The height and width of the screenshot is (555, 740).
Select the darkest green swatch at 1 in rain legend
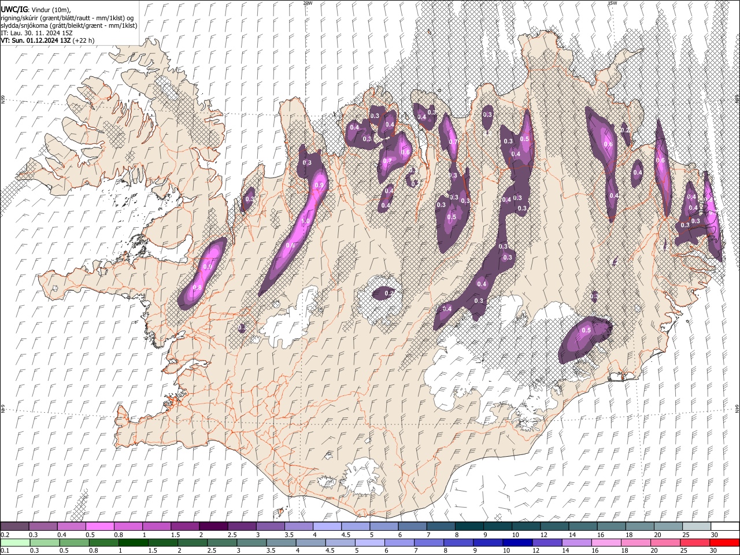point(134,543)
